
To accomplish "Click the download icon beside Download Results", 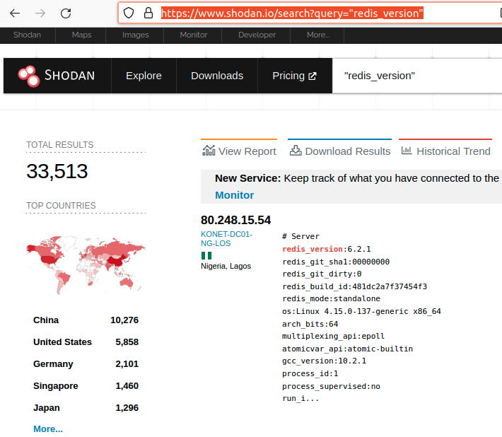I will (296, 151).
